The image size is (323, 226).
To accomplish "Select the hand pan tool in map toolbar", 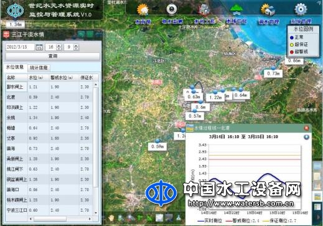I will click(111, 218).
